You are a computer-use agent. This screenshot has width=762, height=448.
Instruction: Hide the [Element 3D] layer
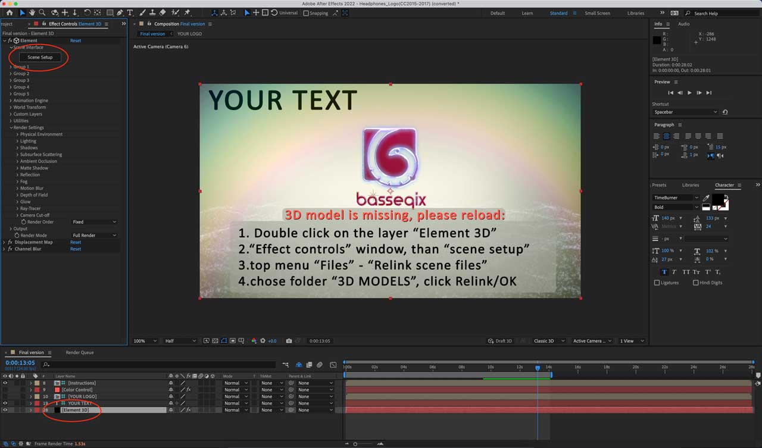(5, 410)
